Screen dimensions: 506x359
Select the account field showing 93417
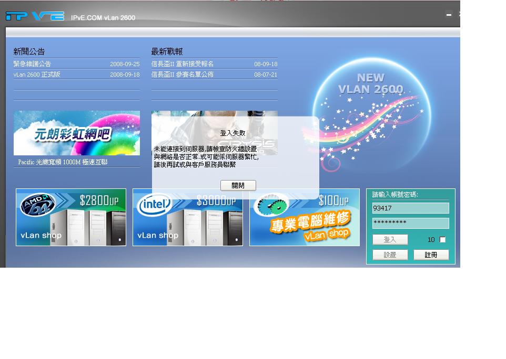pos(410,208)
